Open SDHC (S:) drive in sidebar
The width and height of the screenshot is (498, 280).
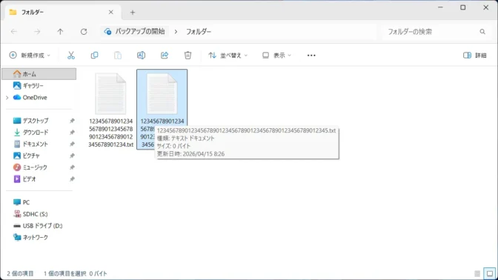30,214
